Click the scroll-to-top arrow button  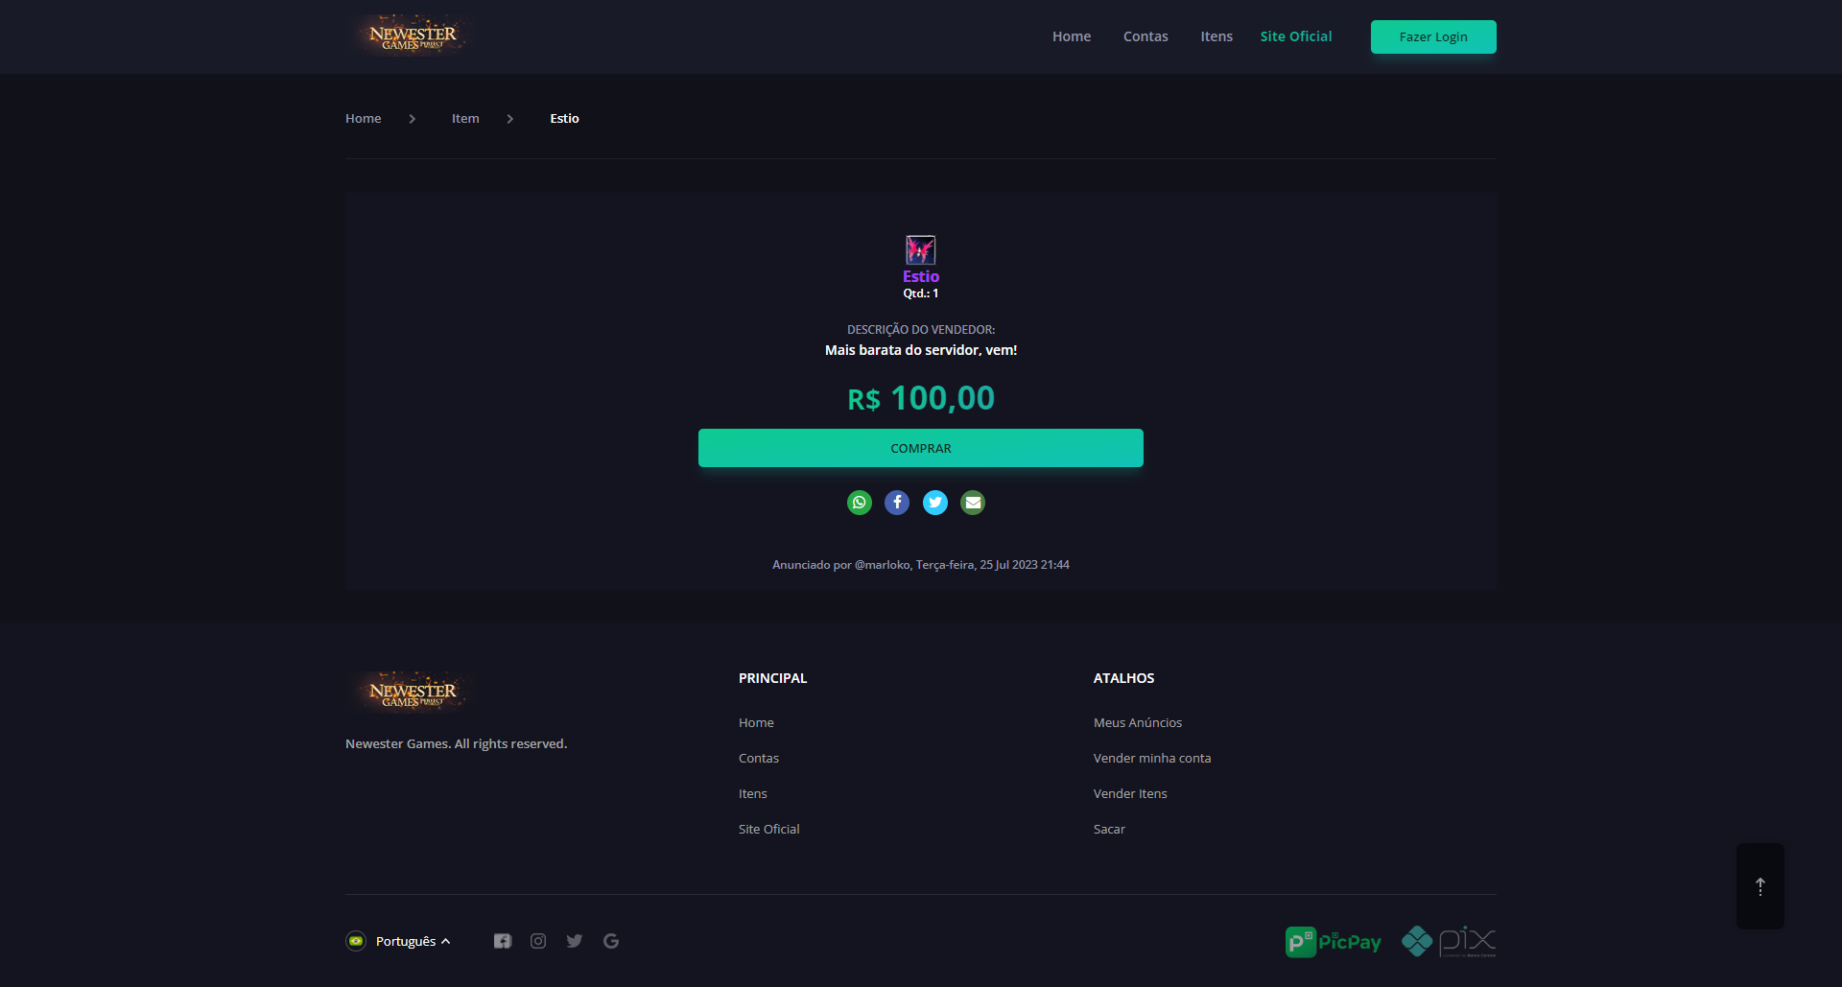pyautogui.click(x=1760, y=886)
